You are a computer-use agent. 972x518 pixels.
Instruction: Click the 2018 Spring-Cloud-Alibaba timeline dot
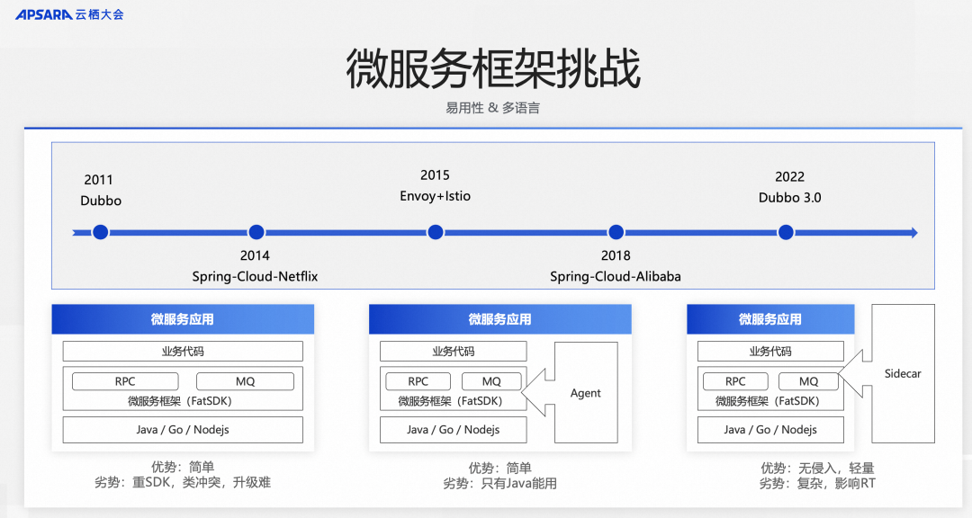[616, 232]
